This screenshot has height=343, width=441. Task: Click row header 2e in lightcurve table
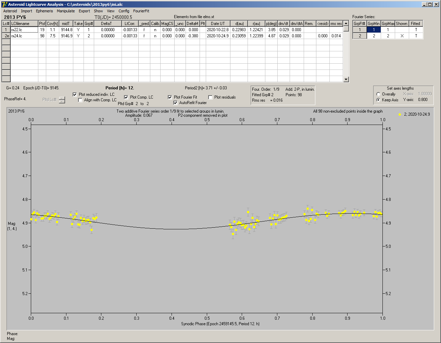tap(6, 36)
